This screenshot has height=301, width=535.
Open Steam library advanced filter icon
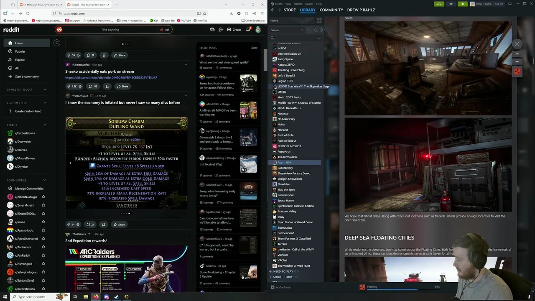click(319, 38)
